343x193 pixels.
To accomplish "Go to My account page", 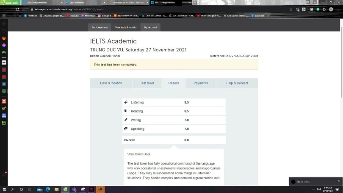I will [x=150, y=27].
